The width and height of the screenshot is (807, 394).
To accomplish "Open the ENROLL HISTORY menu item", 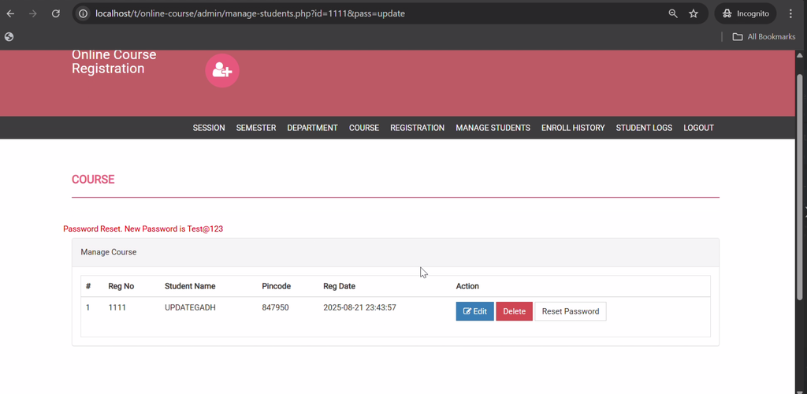I will [x=573, y=128].
